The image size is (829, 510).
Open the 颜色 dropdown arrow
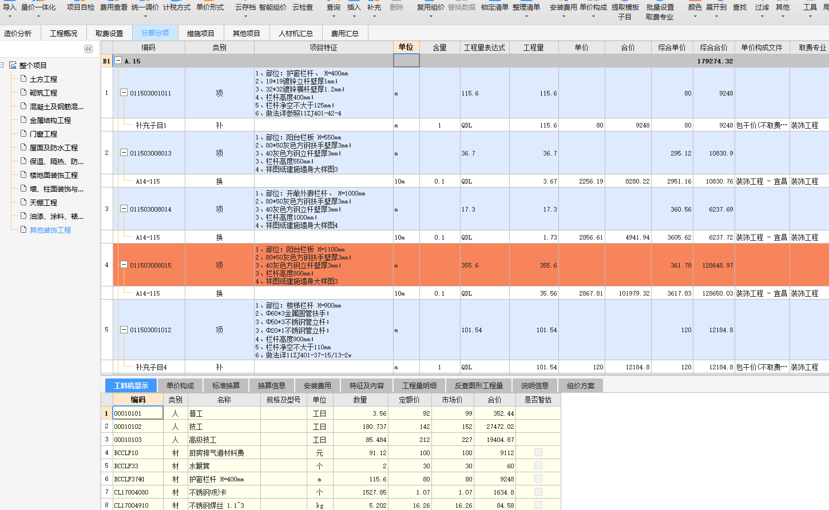(x=695, y=16)
